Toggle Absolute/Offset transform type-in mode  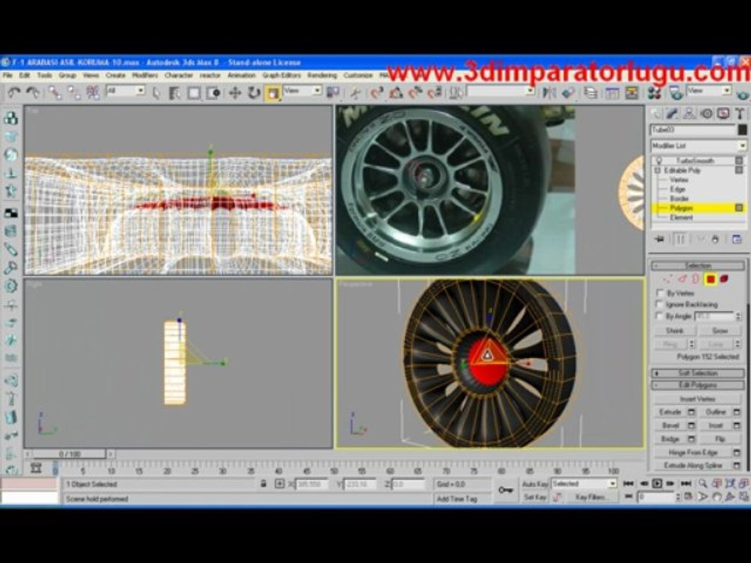pos(280,484)
